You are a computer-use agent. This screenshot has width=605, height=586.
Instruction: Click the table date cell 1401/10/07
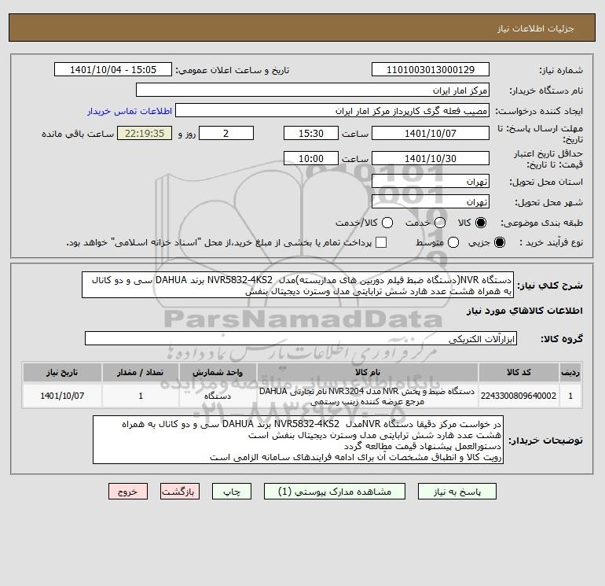coord(62,396)
